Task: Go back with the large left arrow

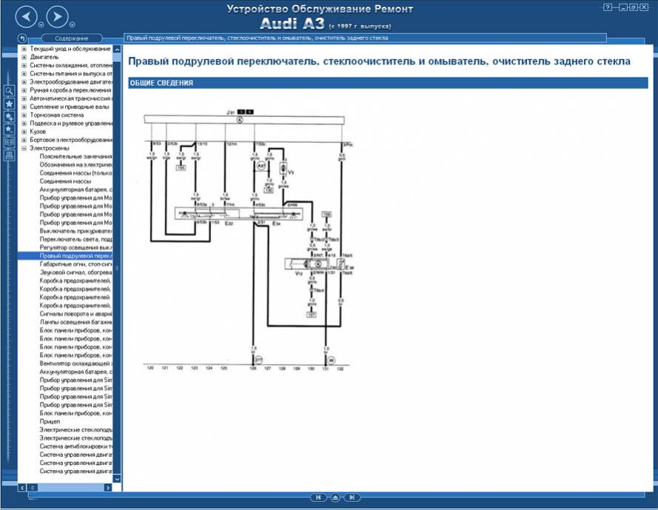Action: click(x=26, y=17)
